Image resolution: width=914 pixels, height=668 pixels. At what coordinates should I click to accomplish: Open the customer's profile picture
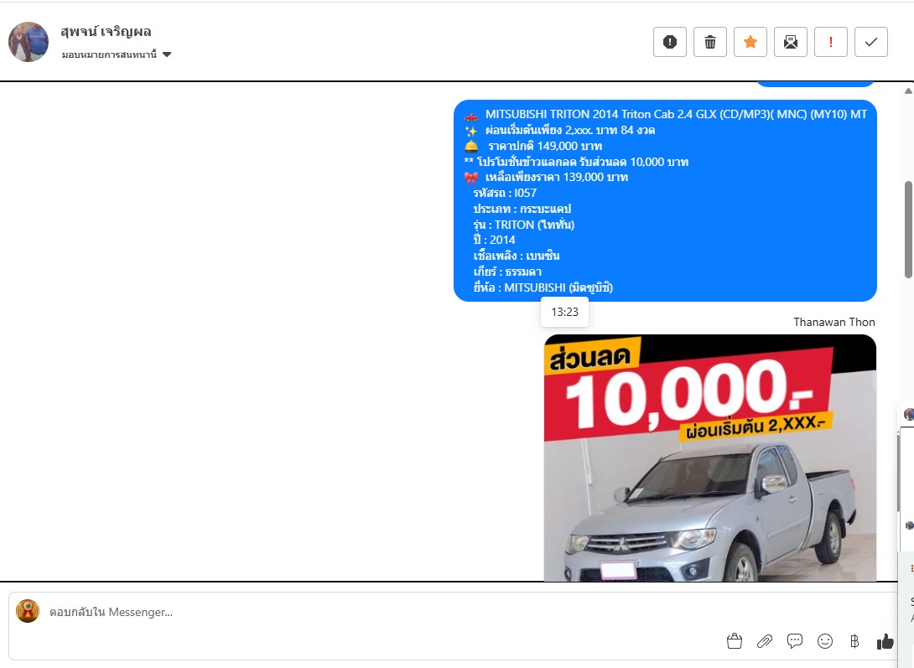tap(29, 42)
